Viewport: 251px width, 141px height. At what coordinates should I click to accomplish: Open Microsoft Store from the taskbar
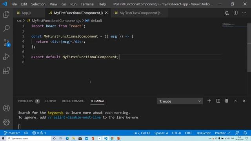point(80,138)
